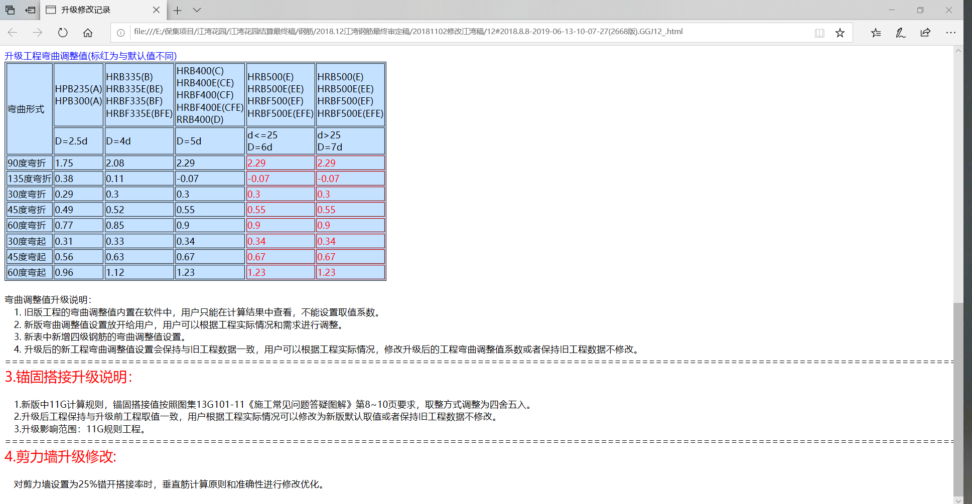Select the 升级修改记录 tab
Viewport: 972px width, 504px height.
[103, 10]
